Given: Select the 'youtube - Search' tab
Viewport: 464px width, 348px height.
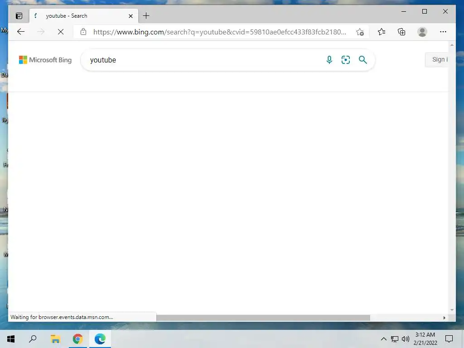Looking at the screenshot, I should click(x=84, y=16).
